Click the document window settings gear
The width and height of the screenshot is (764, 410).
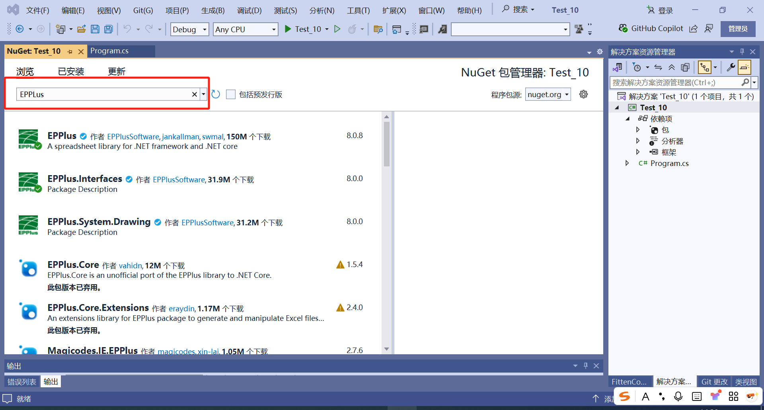tap(600, 52)
